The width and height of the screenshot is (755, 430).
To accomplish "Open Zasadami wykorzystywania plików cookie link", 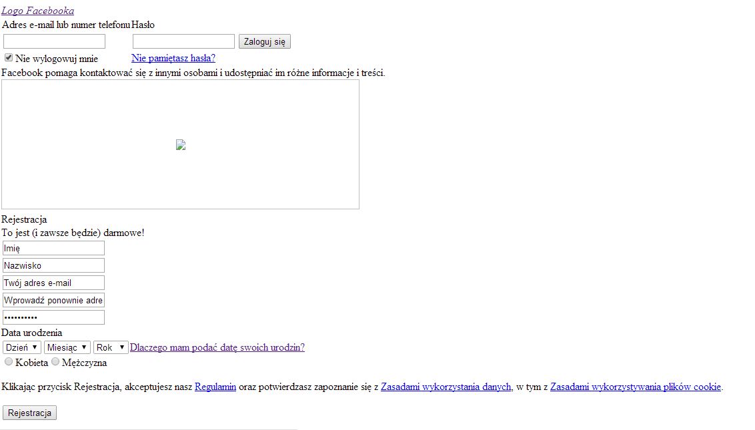I will coord(636,387).
